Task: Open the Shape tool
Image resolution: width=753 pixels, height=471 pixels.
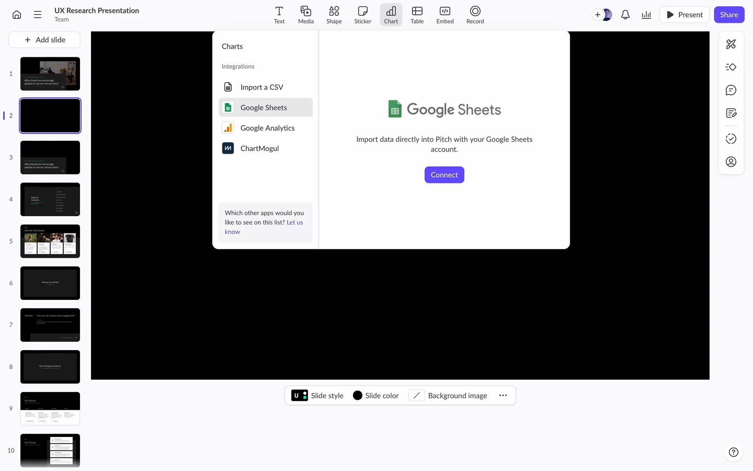Action: tap(334, 15)
